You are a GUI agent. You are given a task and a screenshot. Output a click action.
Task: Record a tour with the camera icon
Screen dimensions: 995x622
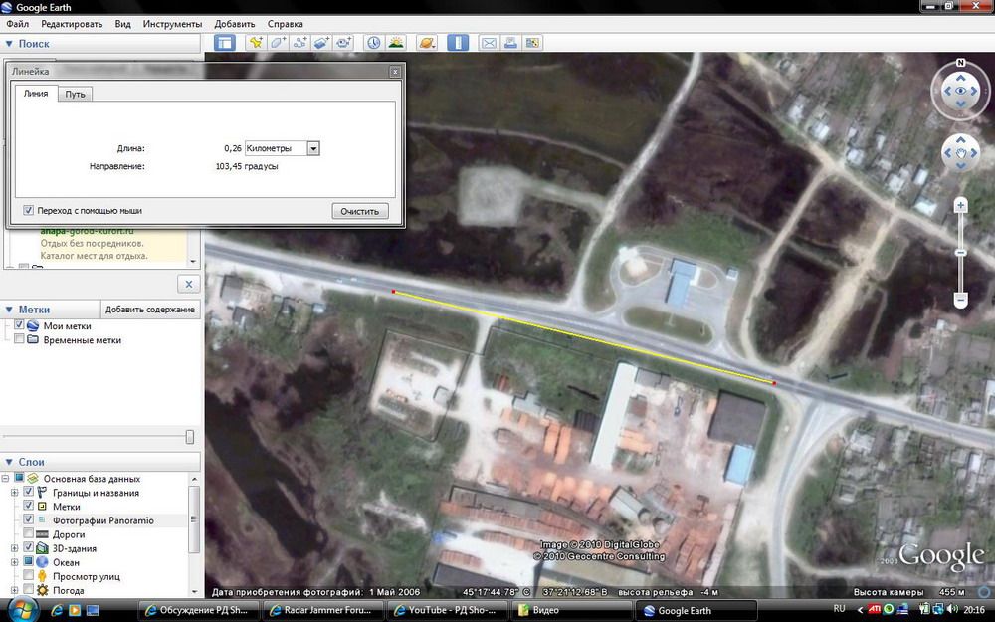click(x=344, y=43)
